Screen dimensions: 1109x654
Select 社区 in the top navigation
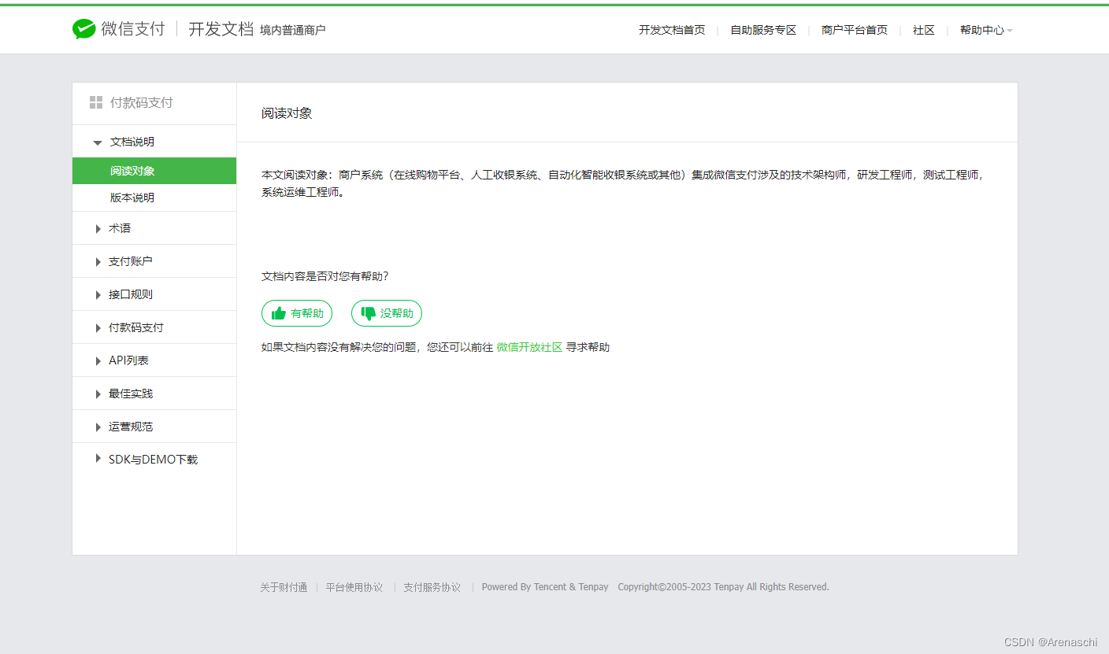pos(923,29)
